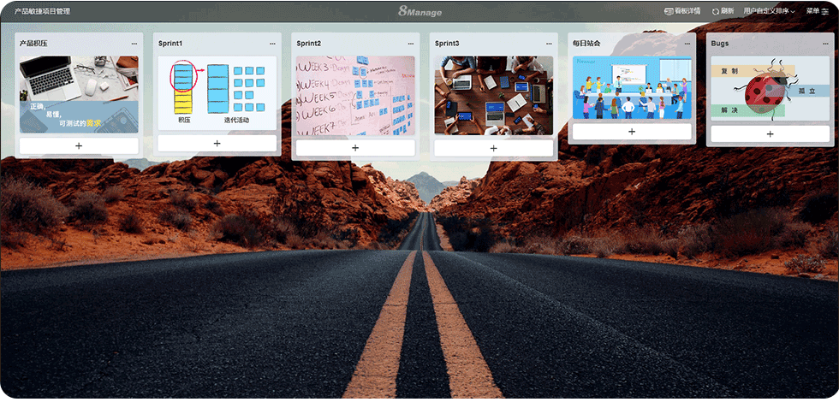Expand the 用户自定义排序 sort dropdown

[769, 11]
